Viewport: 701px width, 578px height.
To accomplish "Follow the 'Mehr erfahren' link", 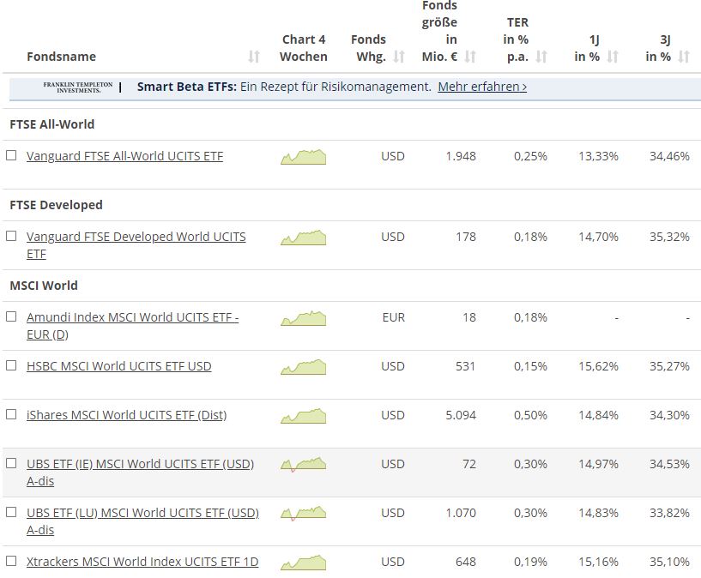I will pos(482,87).
